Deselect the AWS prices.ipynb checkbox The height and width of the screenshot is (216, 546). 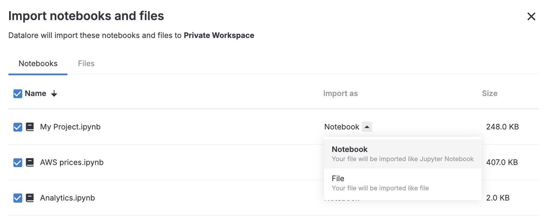[18, 163]
